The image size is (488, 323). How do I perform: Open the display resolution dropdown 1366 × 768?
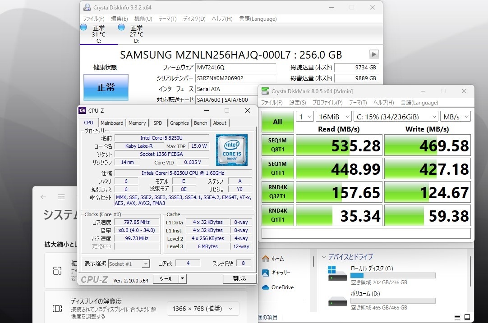[203, 309]
